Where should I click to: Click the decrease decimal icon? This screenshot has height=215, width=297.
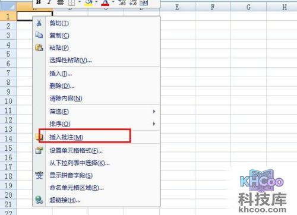click(133, 2)
